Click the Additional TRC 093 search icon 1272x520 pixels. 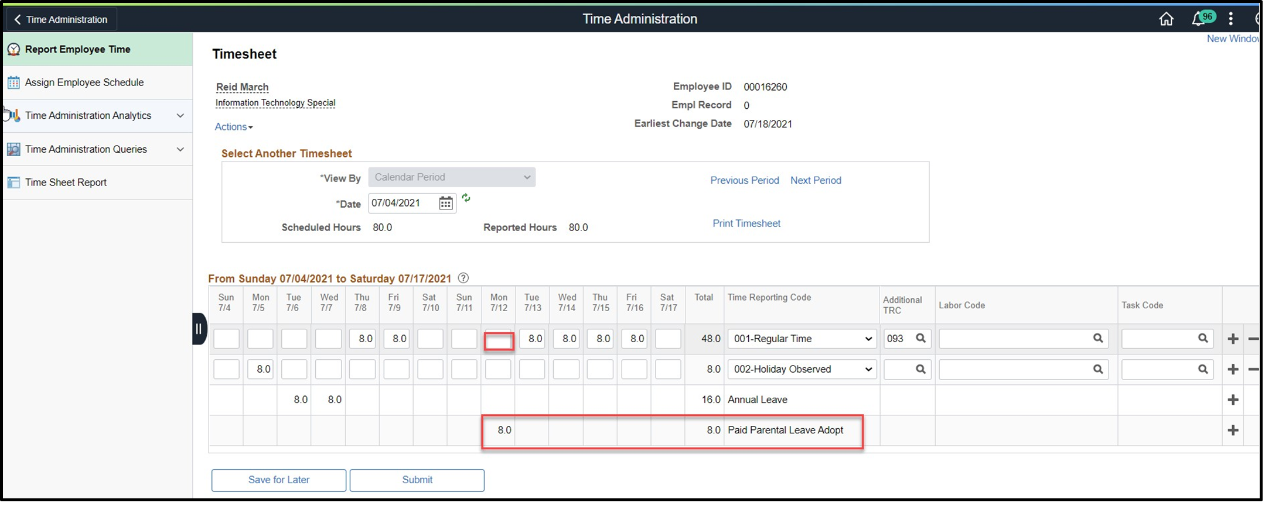click(920, 338)
